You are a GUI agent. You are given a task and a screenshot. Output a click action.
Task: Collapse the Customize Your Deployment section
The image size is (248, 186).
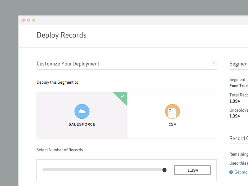(x=68, y=64)
